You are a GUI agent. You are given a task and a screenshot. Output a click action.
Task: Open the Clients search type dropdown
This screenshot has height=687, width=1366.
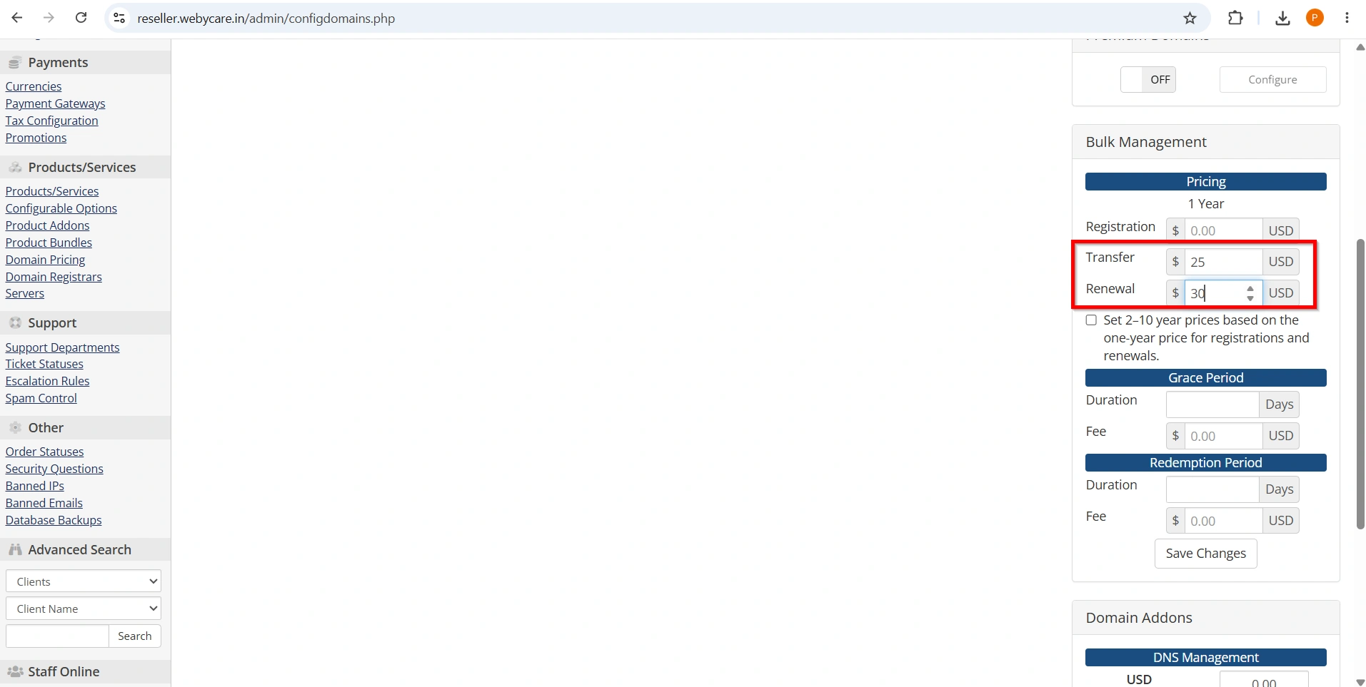tap(84, 581)
